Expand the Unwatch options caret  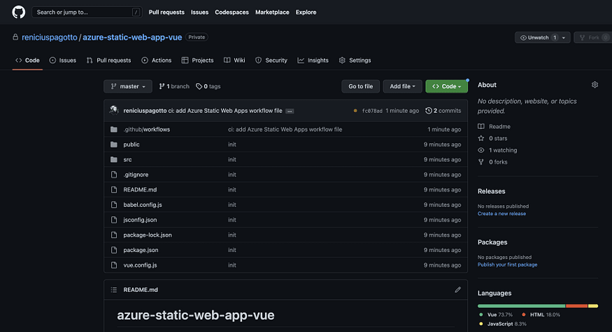click(564, 38)
